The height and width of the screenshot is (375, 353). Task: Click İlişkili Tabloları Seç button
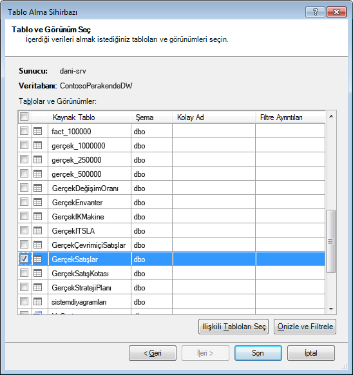[x=233, y=327]
